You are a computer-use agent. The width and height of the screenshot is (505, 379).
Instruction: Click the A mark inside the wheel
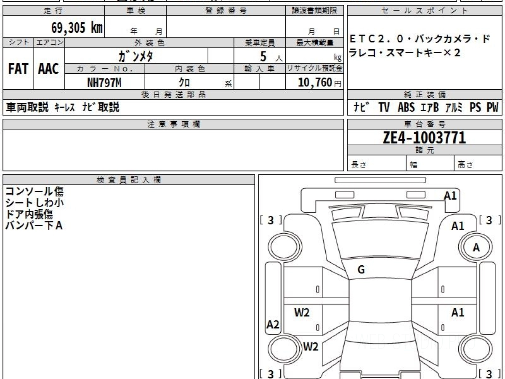[476, 248]
